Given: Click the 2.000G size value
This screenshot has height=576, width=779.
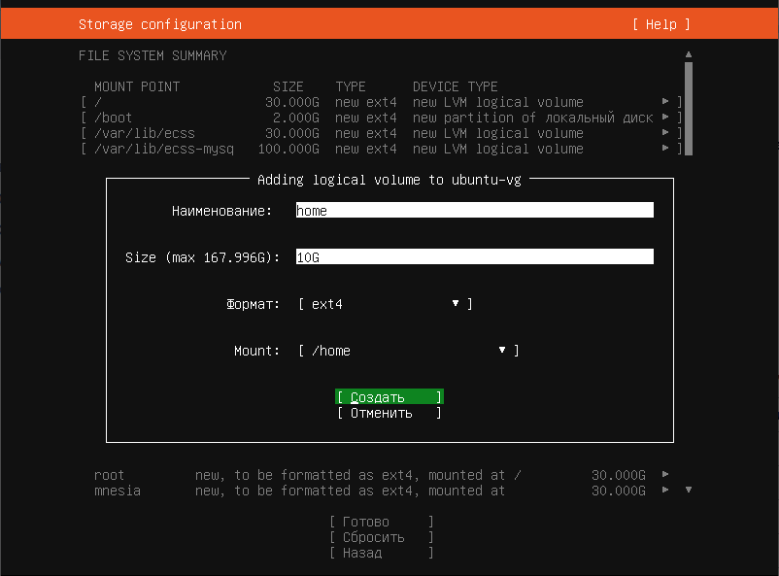Looking at the screenshot, I should 296,118.
